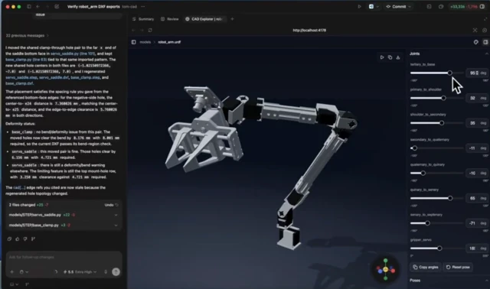Open the servo_saddle.dxf link
Viewport: 490px width, 289px height.
tap(54, 77)
